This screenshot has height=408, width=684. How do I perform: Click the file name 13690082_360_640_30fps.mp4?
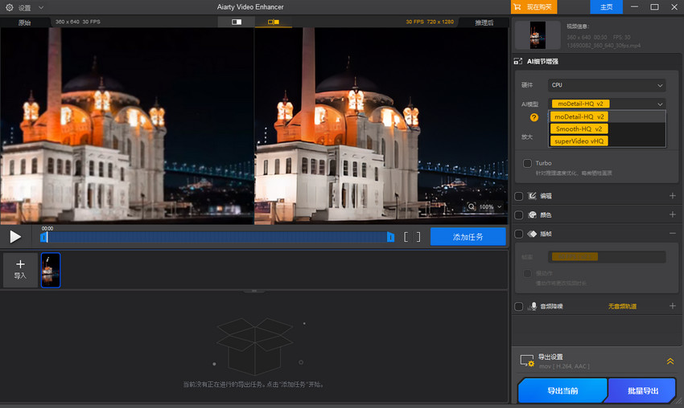tap(604, 45)
